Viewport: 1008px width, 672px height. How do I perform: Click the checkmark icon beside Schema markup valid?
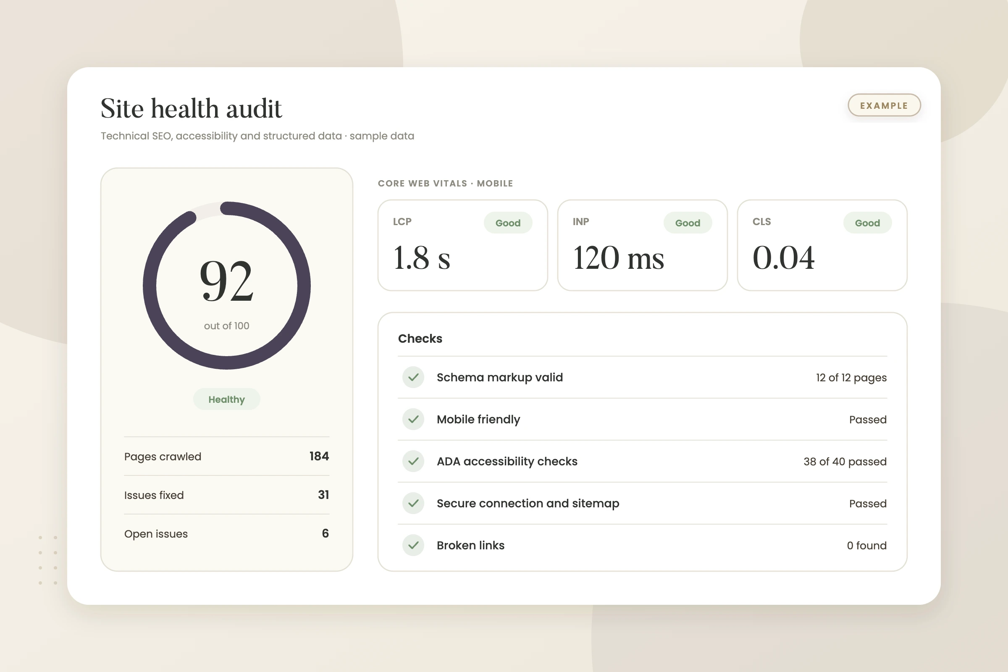click(413, 377)
